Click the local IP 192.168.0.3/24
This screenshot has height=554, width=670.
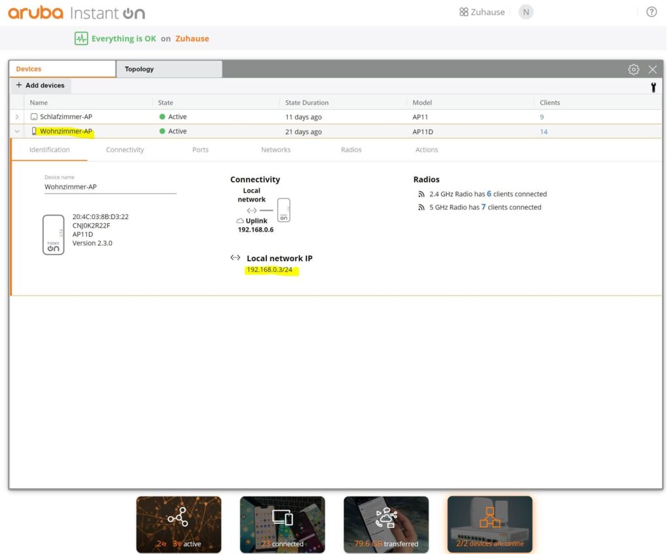270,269
